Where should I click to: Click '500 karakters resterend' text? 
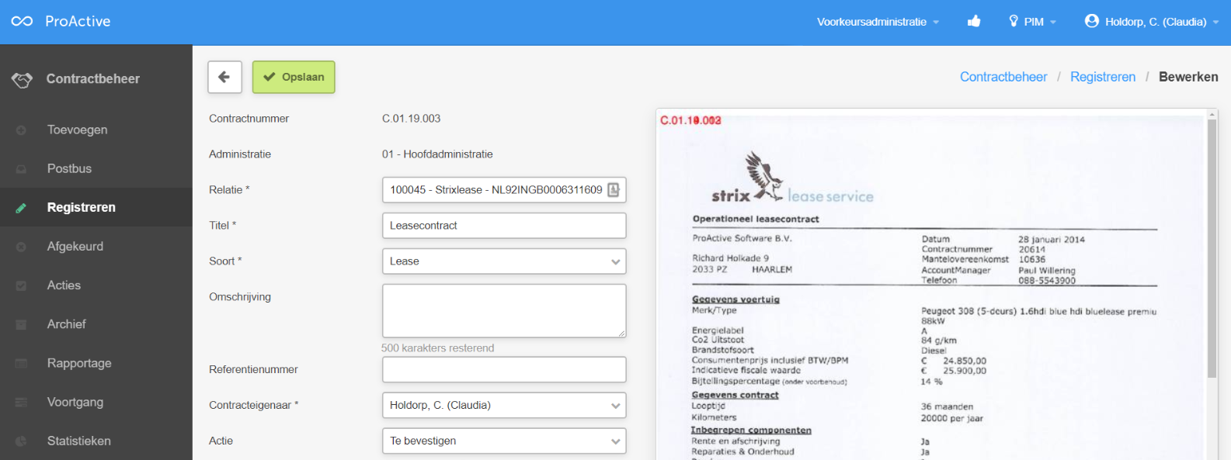coord(437,348)
